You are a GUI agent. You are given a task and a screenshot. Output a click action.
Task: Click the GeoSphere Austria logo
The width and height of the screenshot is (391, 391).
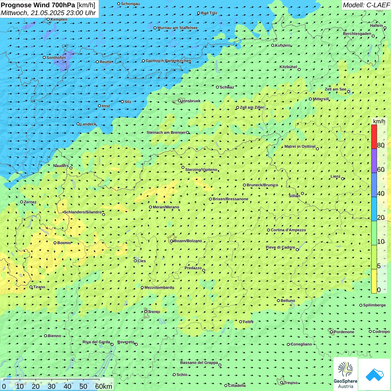(345, 374)
